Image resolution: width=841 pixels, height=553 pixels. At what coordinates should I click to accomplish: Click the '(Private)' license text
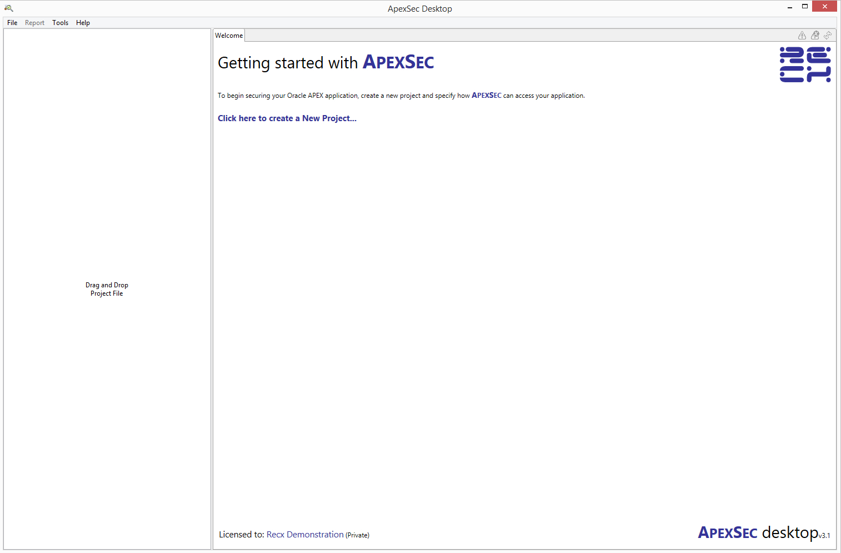click(357, 535)
